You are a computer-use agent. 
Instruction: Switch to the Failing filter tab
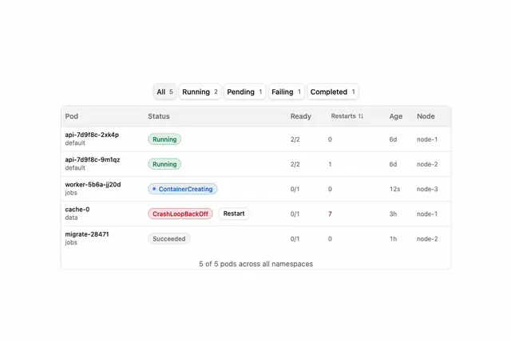pos(286,92)
